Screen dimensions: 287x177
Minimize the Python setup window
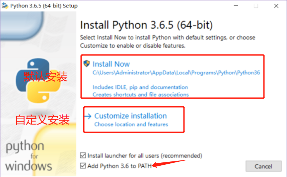point(236,6)
